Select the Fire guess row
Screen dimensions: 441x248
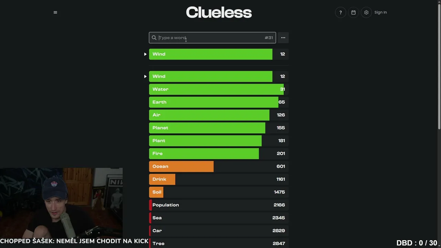219,154
